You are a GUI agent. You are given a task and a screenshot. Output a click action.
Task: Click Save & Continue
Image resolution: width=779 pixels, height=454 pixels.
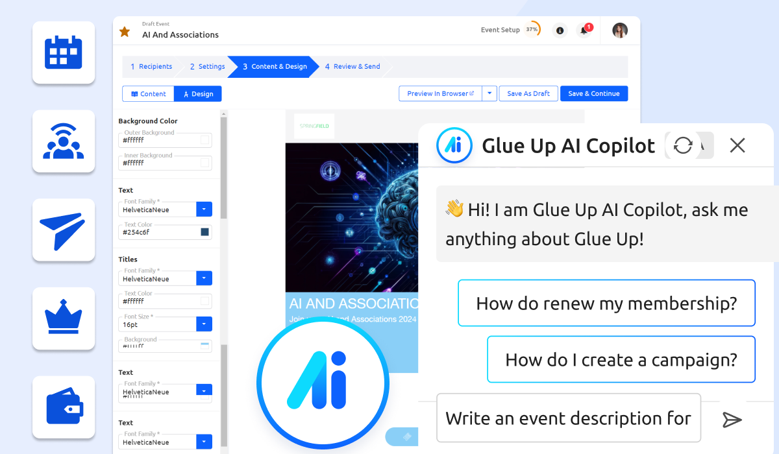pyautogui.click(x=593, y=93)
